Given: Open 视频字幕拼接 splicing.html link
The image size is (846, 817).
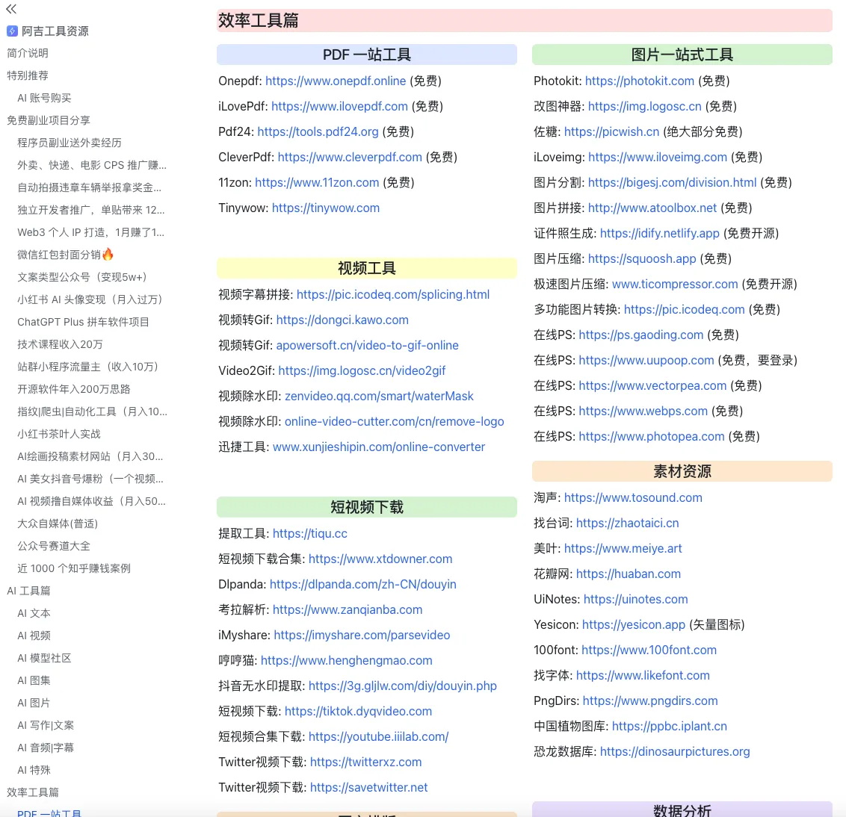Looking at the screenshot, I should (393, 294).
